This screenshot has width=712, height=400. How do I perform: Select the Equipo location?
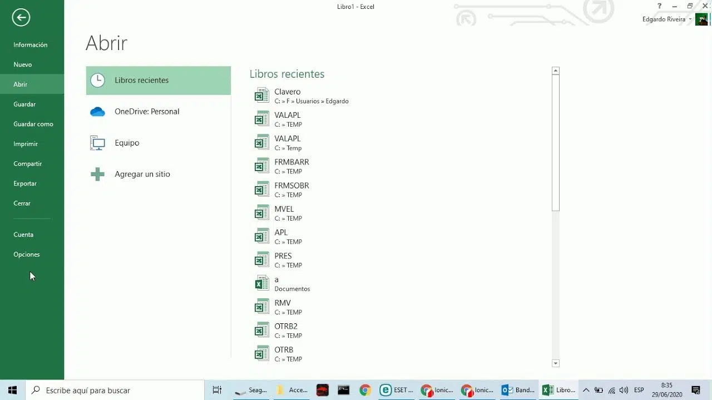159,143
